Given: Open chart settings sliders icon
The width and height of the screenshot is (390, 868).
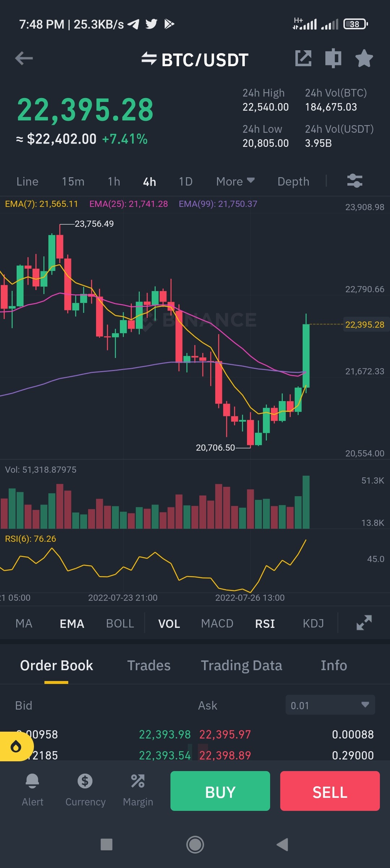Looking at the screenshot, I should click(355, 180).
